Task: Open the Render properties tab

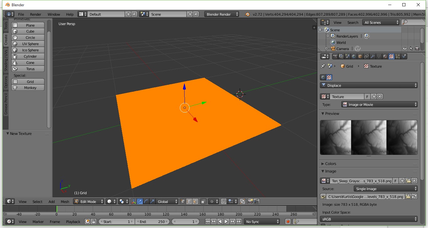Action: pyautogui.click(x=335, y=56)
